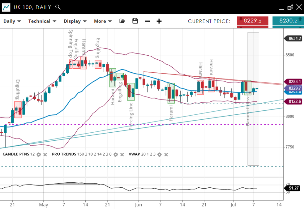Remove the CANDLE PTNS indicator
304x209 pixels.
pos(45,154)
